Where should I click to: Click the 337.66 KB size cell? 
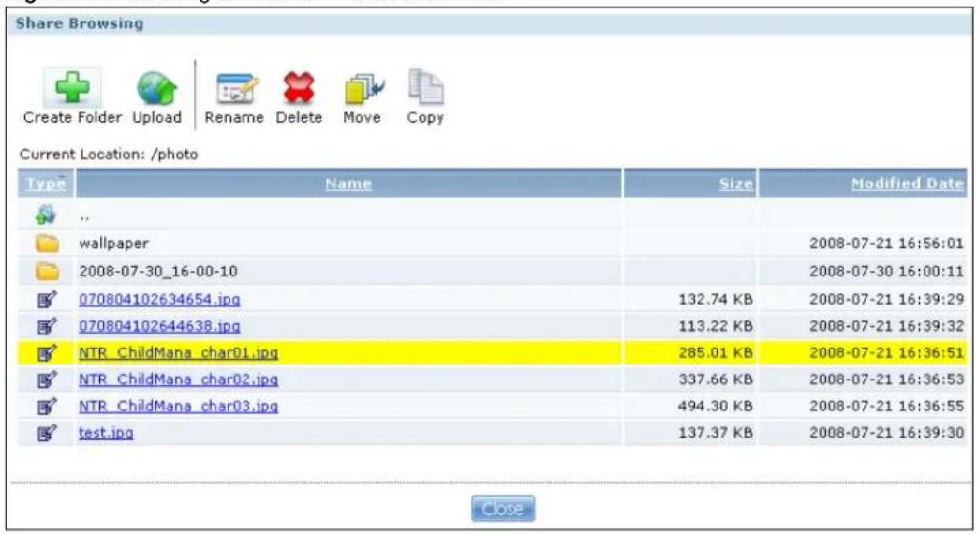[x=716, y=379]
